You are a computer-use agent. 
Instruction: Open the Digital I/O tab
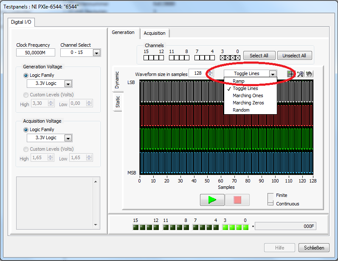click(x=21, y=22)
